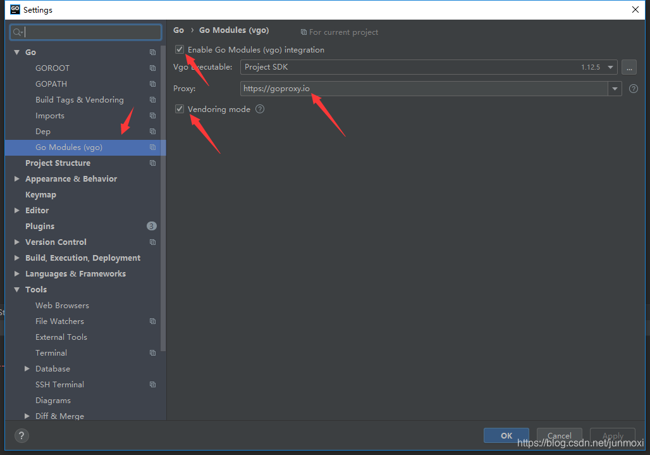
Task: Click the project icon next to Build Tags & Vendoring
Action: (152, 99)
